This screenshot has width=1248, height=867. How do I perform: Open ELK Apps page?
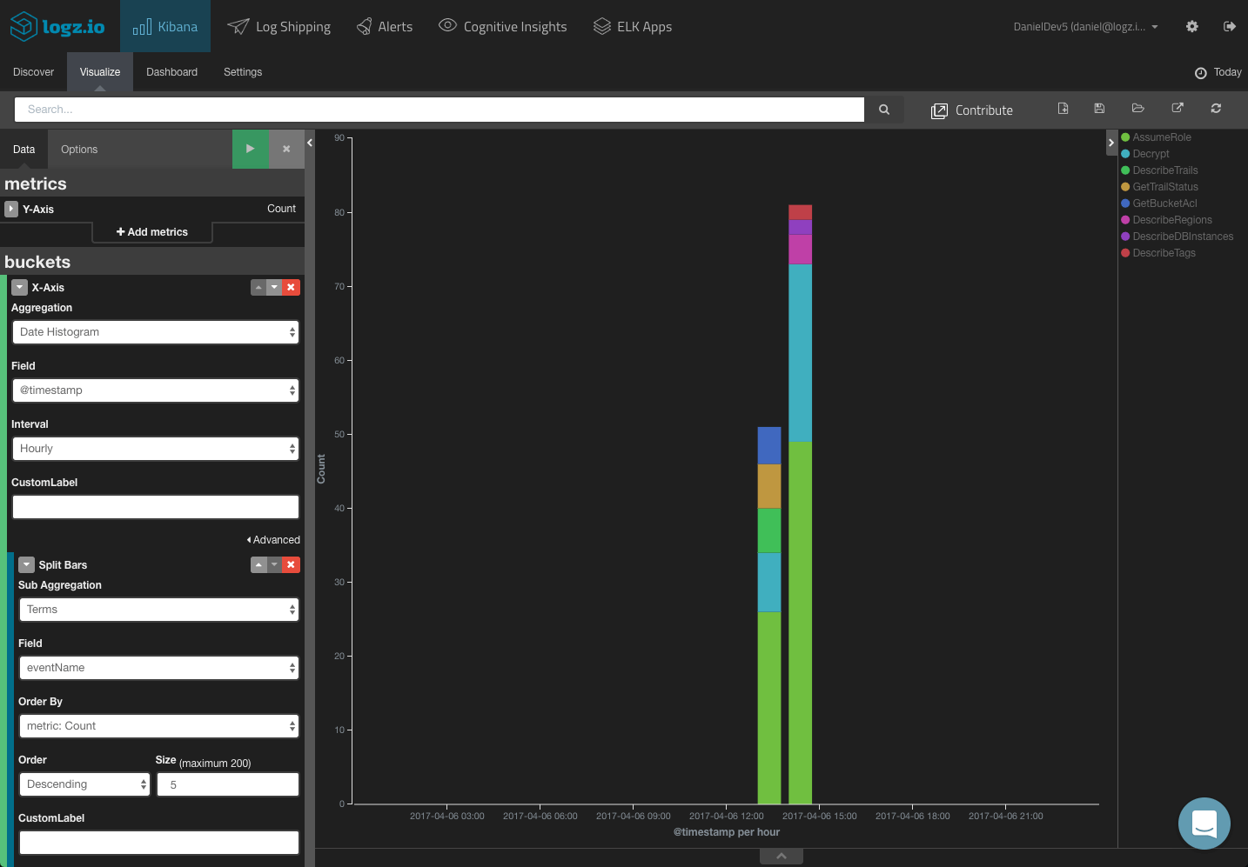coord(633,27)
